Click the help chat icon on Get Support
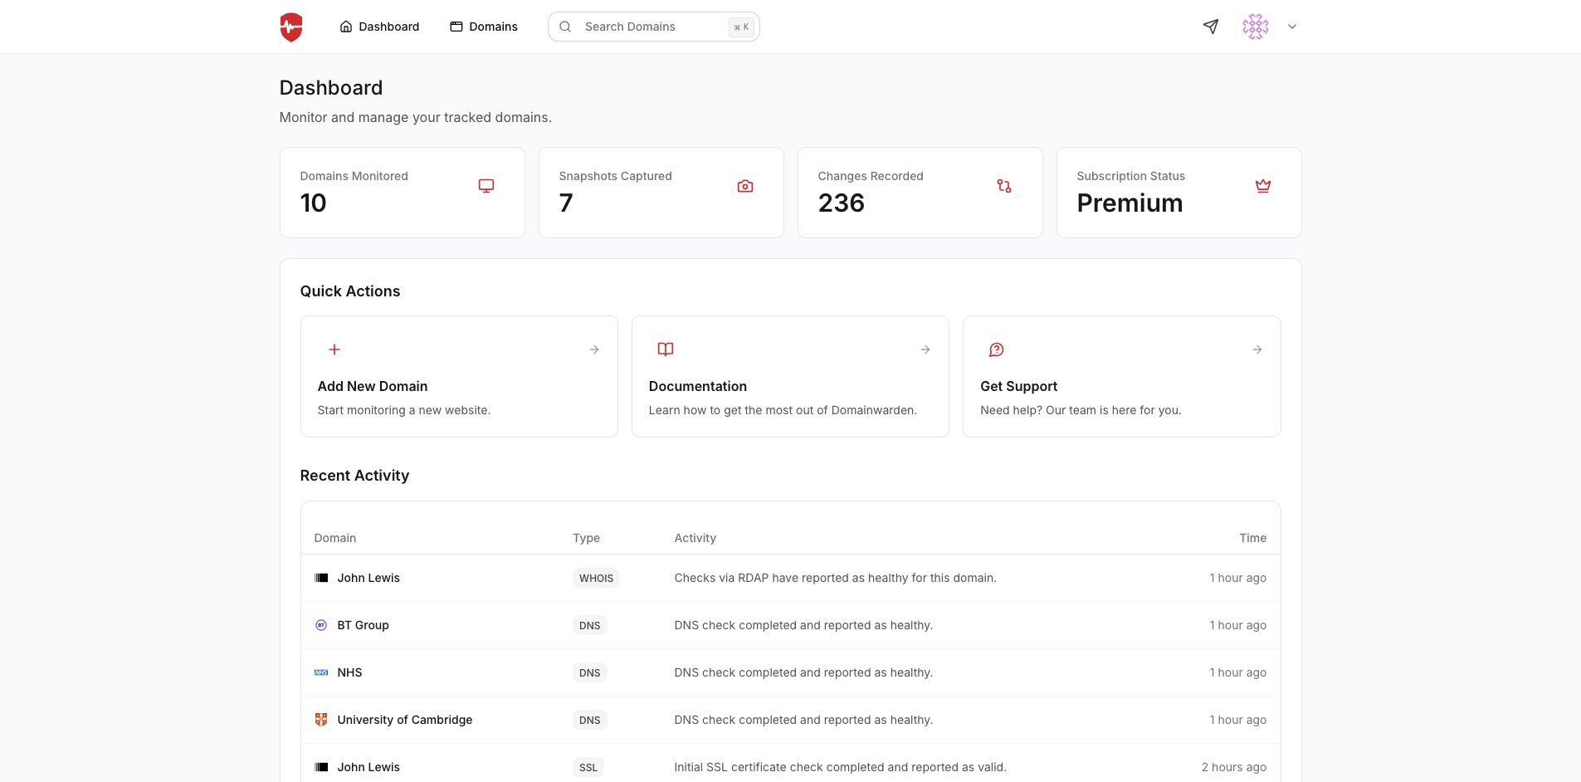1581x782 pixels. (x=997, y=349)
